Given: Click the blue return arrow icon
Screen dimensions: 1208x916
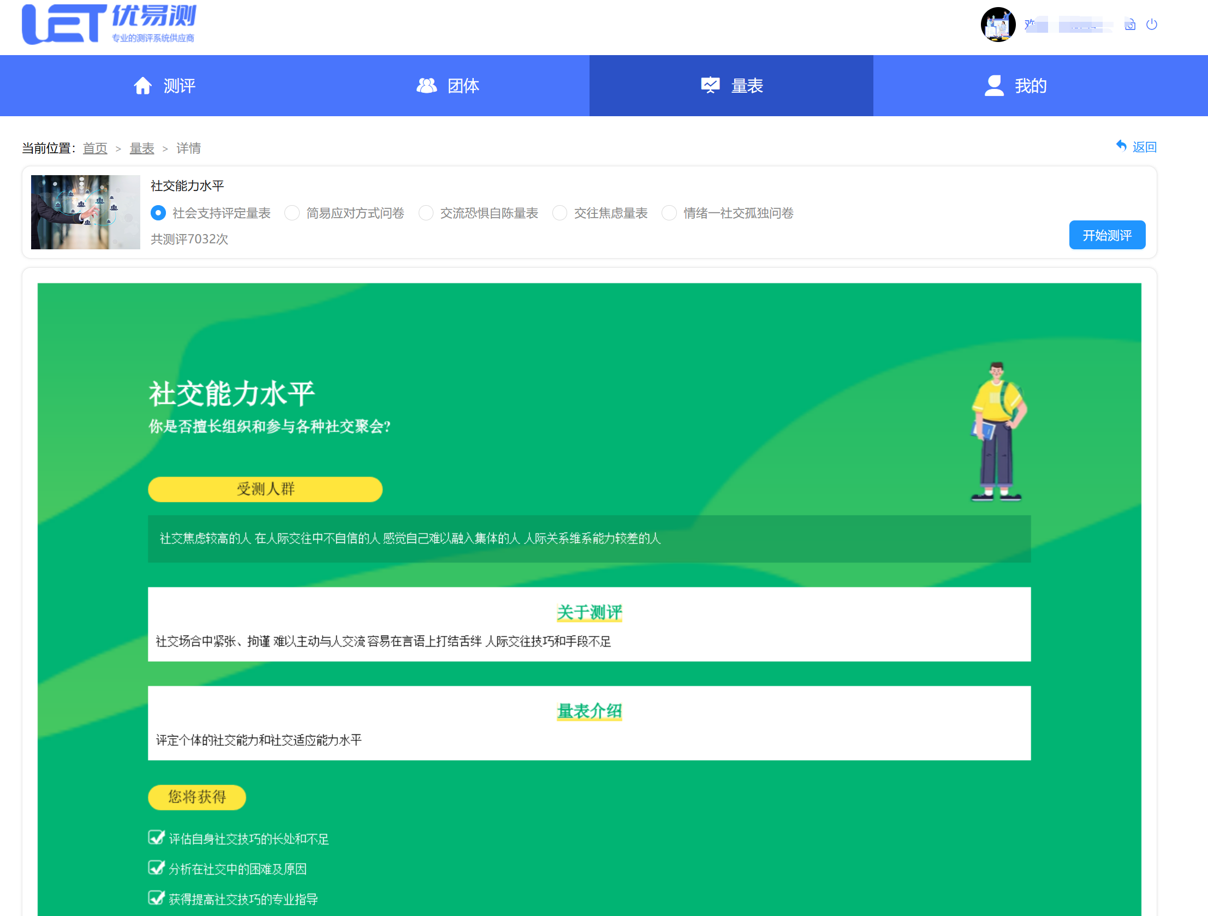Looking at the screenshot, I should pos(1121,146).
